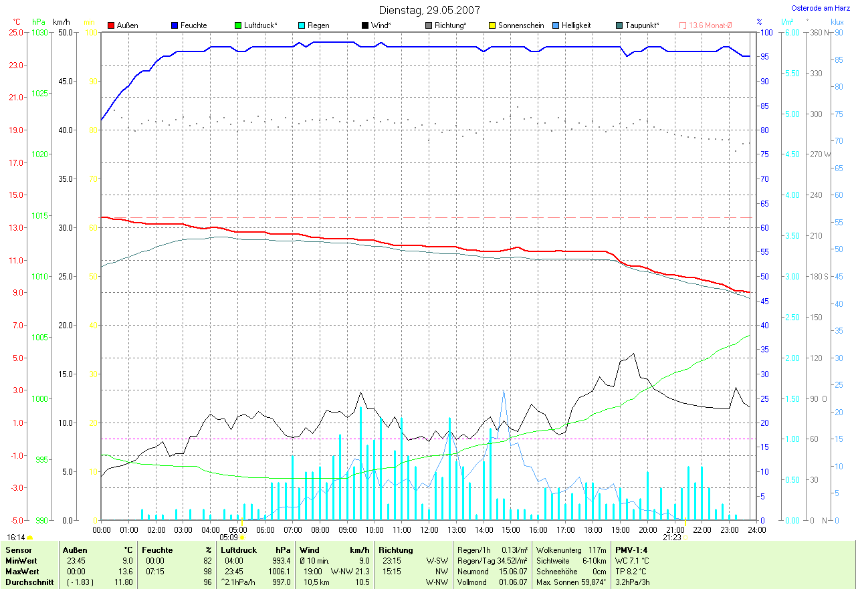Screen dimensions: 856x589
Task: Click the Helligkeit legend square
Action: click(556, 25)
